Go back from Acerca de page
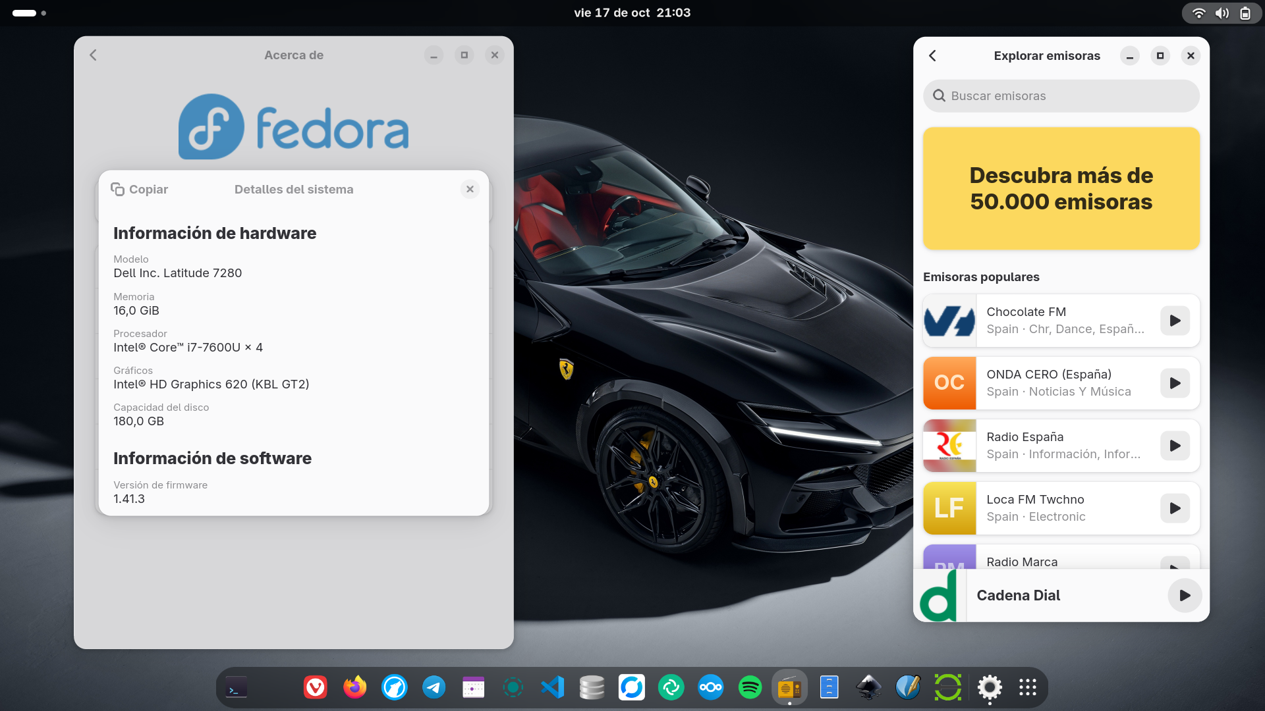This screenshot has height=711, width=1265. pyautogui.click(x=93, y=55)
